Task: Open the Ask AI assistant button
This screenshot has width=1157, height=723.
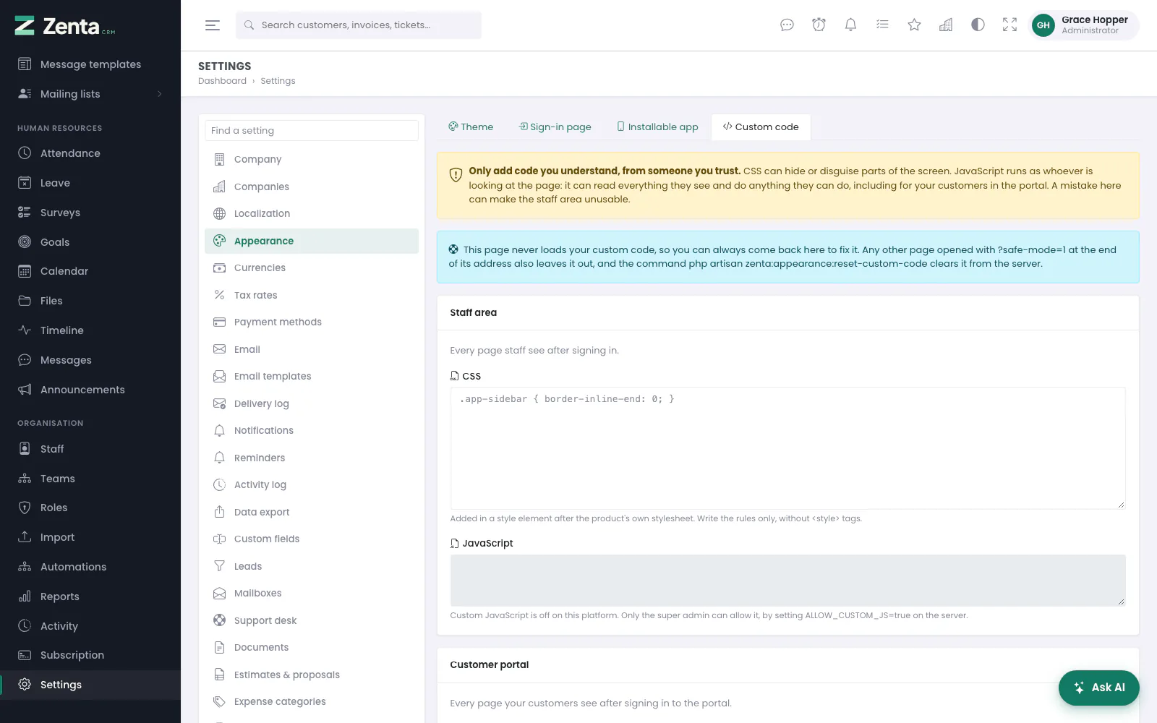Action: click(1098, 688)
